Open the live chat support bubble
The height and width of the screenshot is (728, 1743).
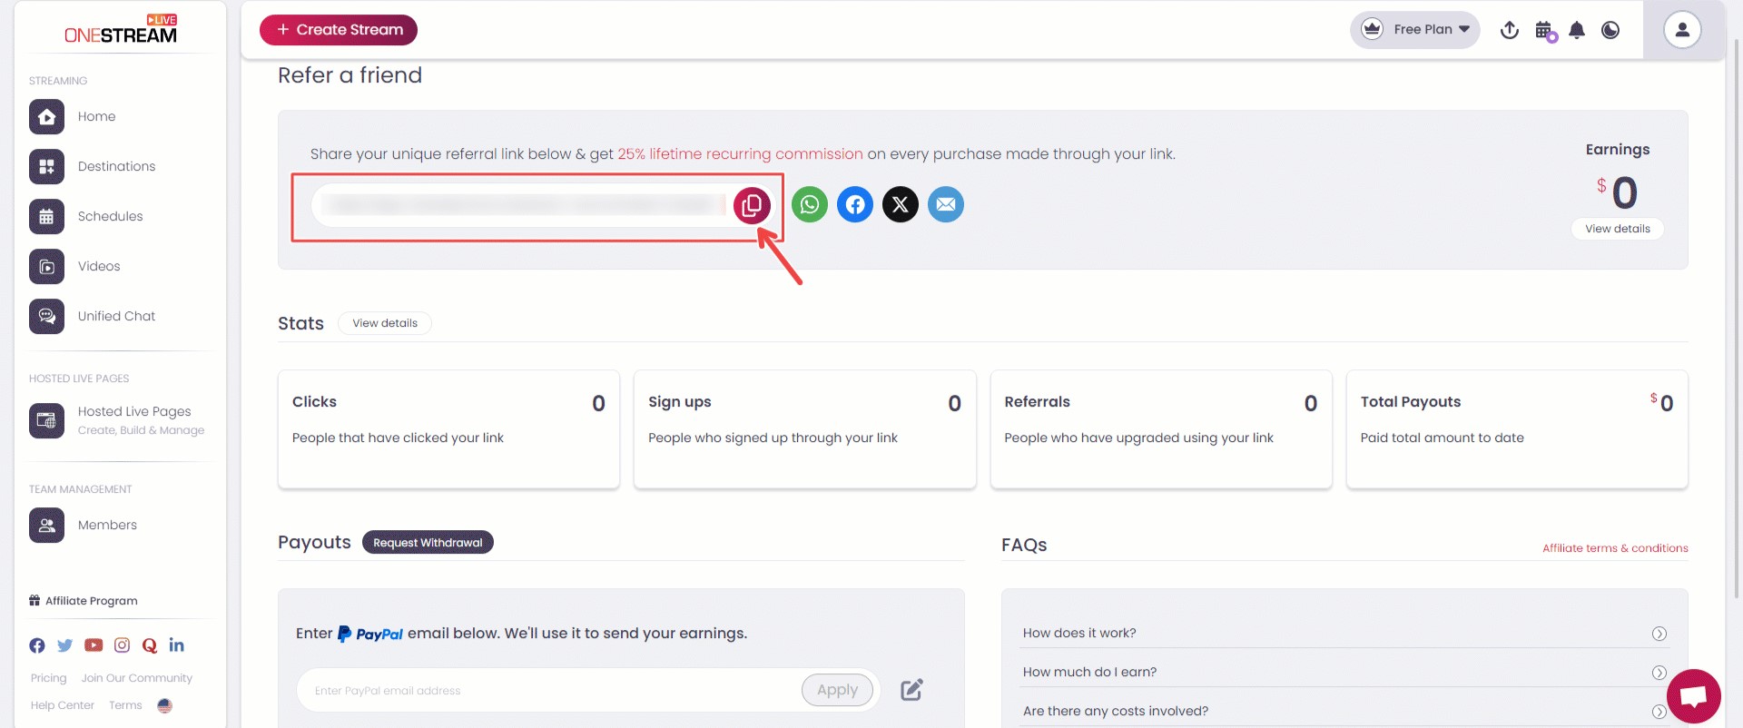(1693, 696)
